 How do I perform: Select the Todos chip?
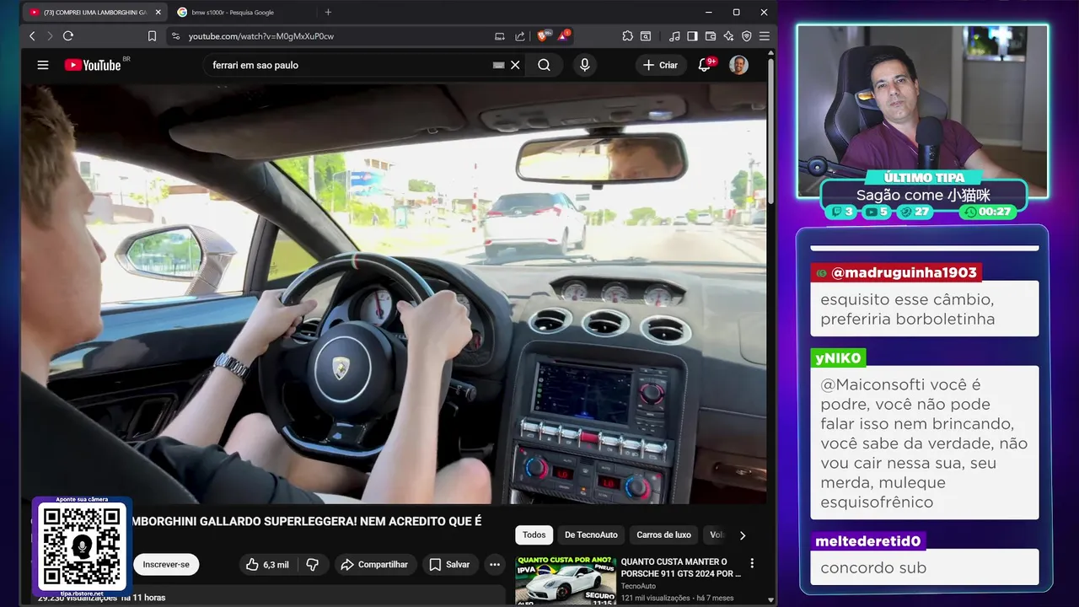click(x=534, y=534)
